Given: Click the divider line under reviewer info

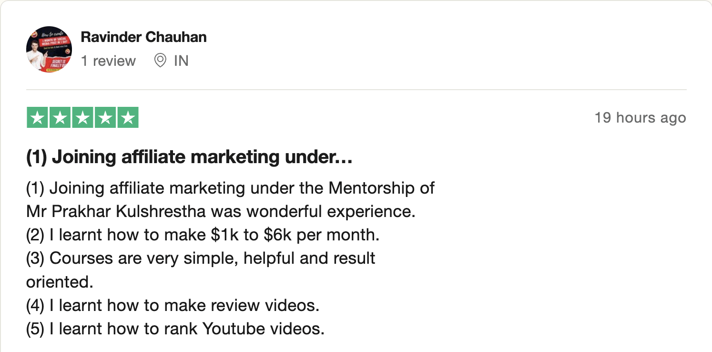Looking at the screenshot, I should [356, 90].
